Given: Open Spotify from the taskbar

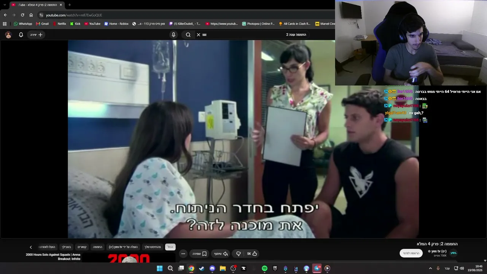Looking at the screenshot, I should [264, 268].
